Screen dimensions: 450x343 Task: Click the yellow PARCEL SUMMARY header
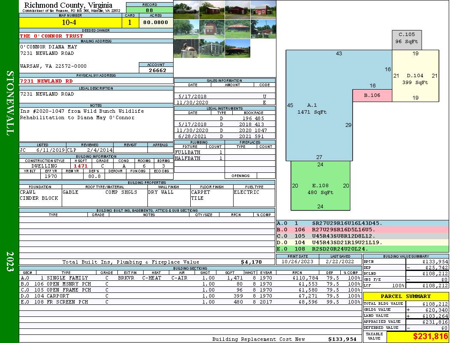tap(406, 296)
